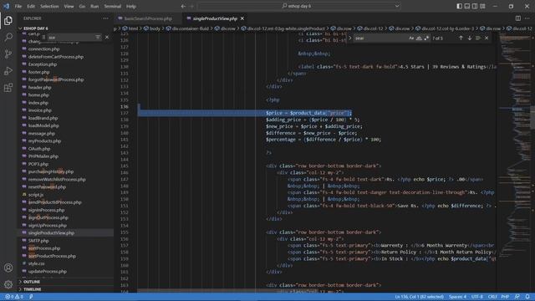Open the Manage gear icon
The image size is (535, 301).
click(x=8, y=284)
